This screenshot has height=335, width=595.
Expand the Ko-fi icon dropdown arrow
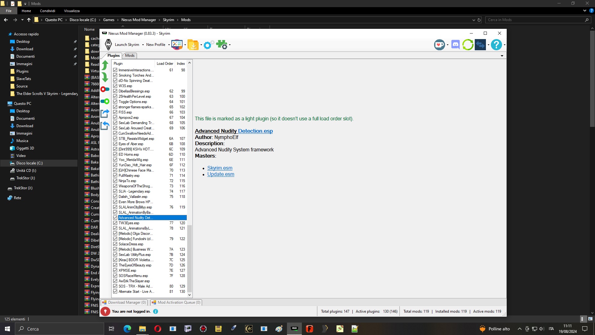(447, 45)
